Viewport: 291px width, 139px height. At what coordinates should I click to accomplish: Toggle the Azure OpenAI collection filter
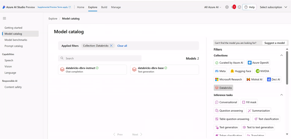(258, 63)
